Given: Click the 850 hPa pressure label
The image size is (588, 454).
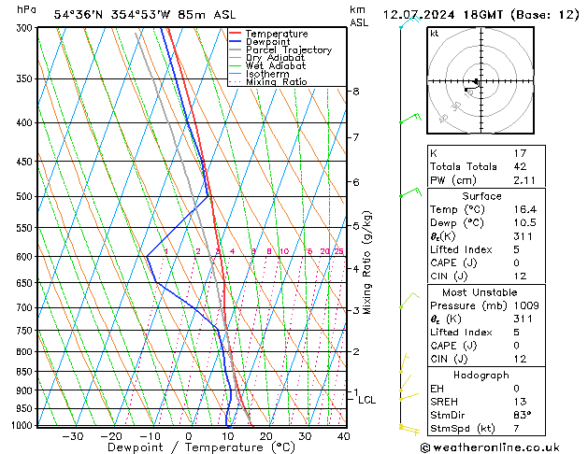Looking at the screenshot, I should click(x=26, y=371).
